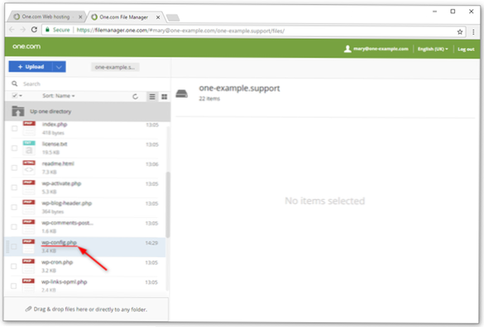Screen dimensions: 484x327
Task: Click the index.php file icon
Action: pos(29,128)
